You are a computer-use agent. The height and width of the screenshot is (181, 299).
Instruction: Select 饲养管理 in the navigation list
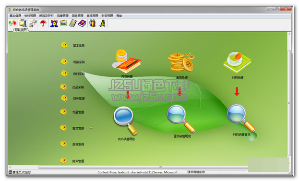click(79, 98)
